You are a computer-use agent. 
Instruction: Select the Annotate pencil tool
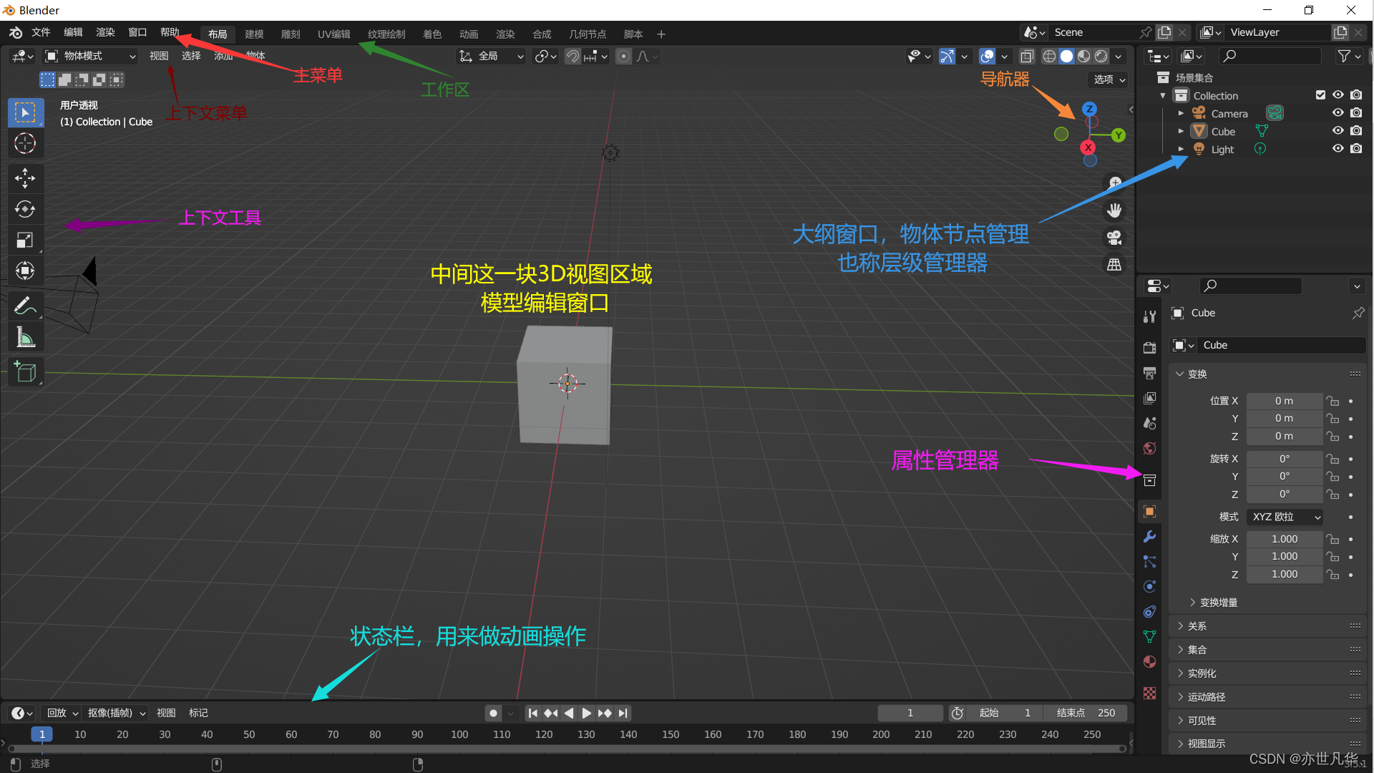tap(25, 306)
